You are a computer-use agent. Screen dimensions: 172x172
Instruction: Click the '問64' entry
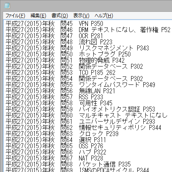pos(67,140)
